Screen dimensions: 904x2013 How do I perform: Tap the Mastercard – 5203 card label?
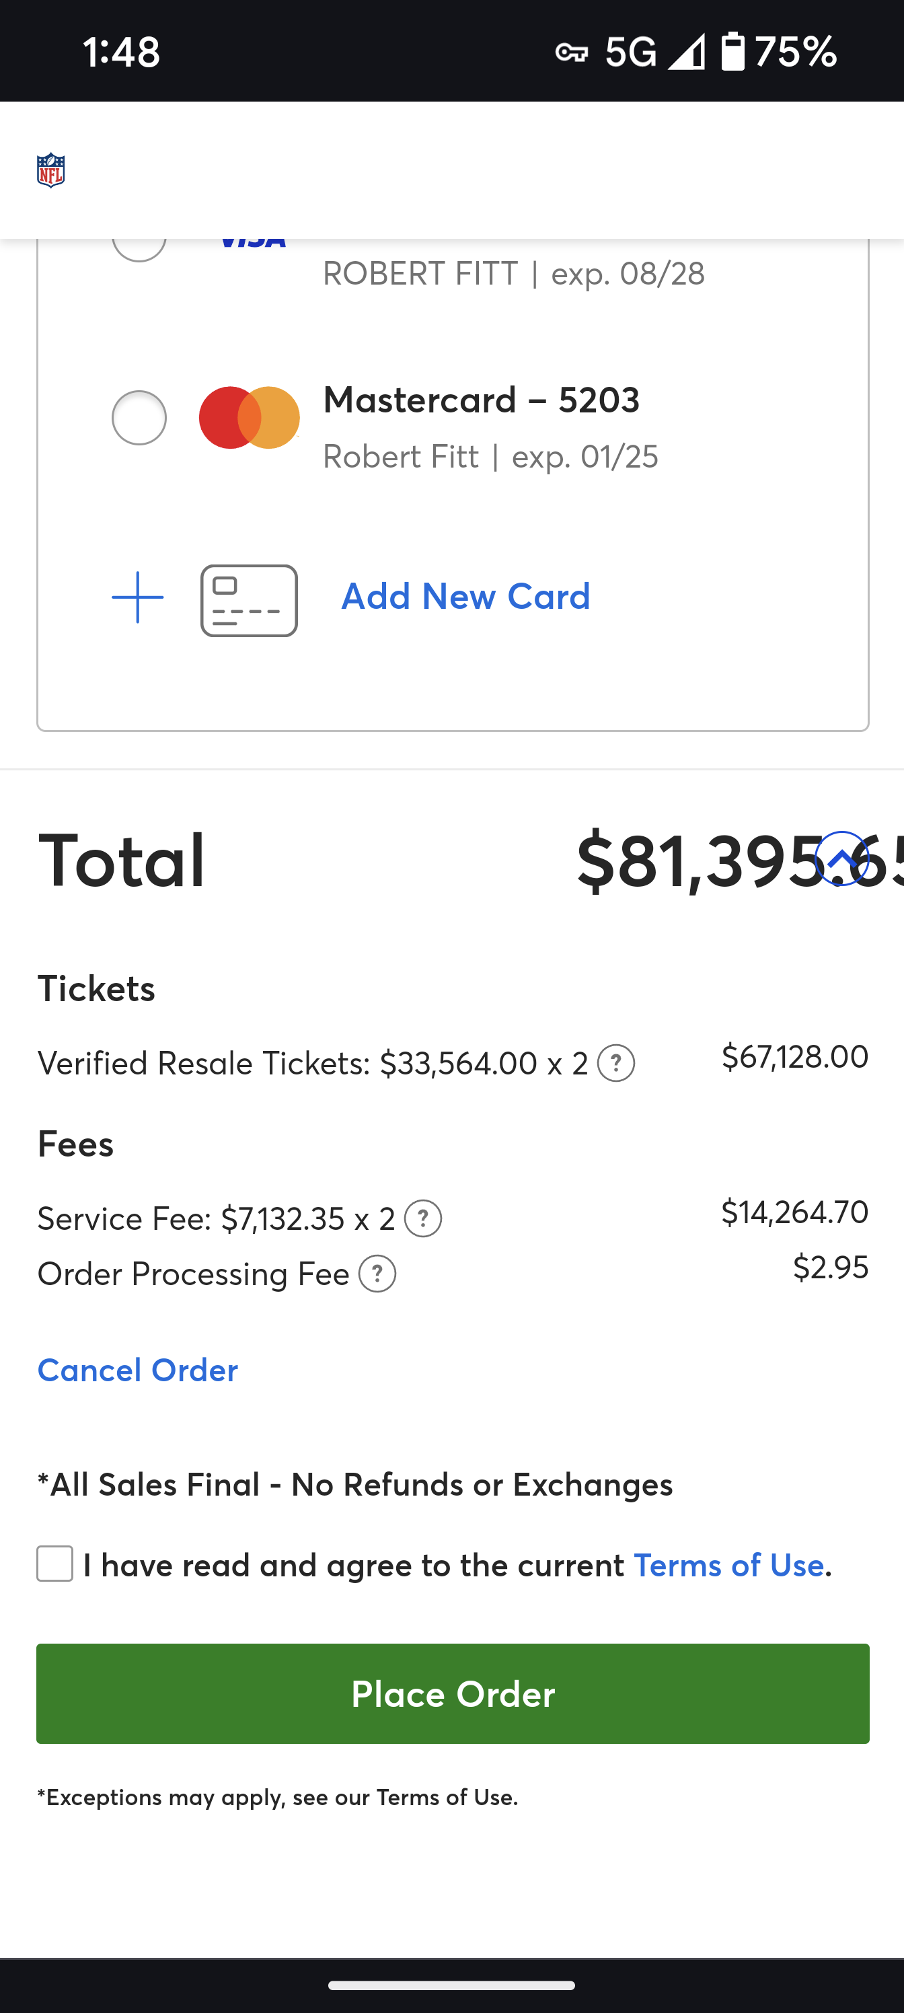pos(482,400)
